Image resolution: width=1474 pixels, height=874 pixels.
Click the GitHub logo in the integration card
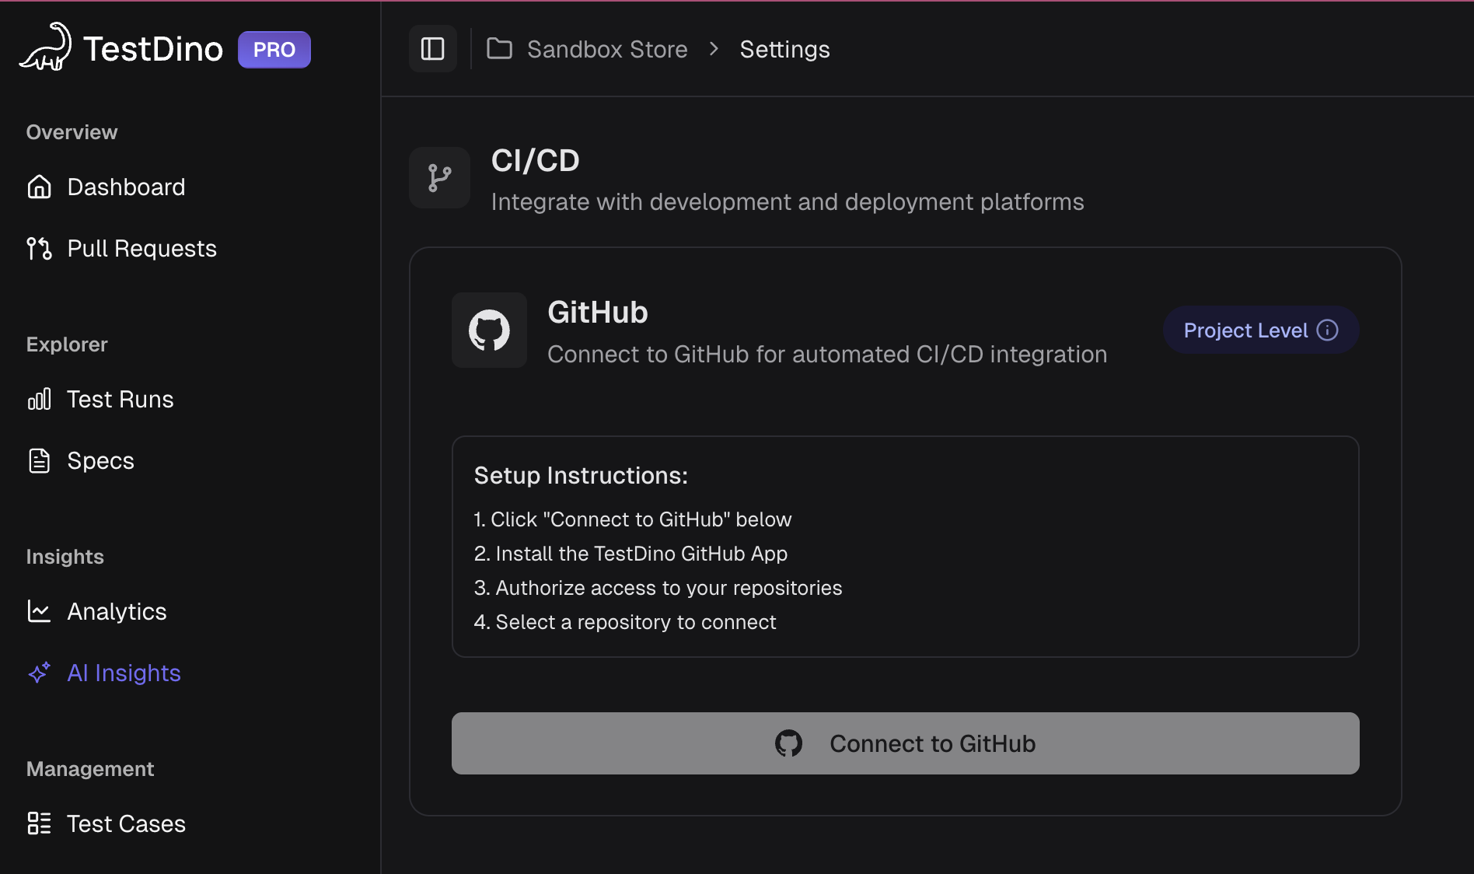(489, 330)
